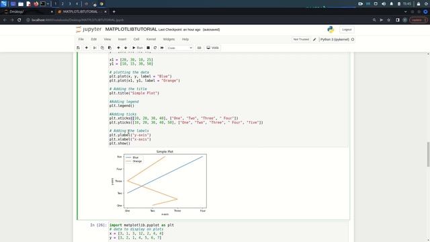Save and checkpoint the notebook

coord(78,48)
